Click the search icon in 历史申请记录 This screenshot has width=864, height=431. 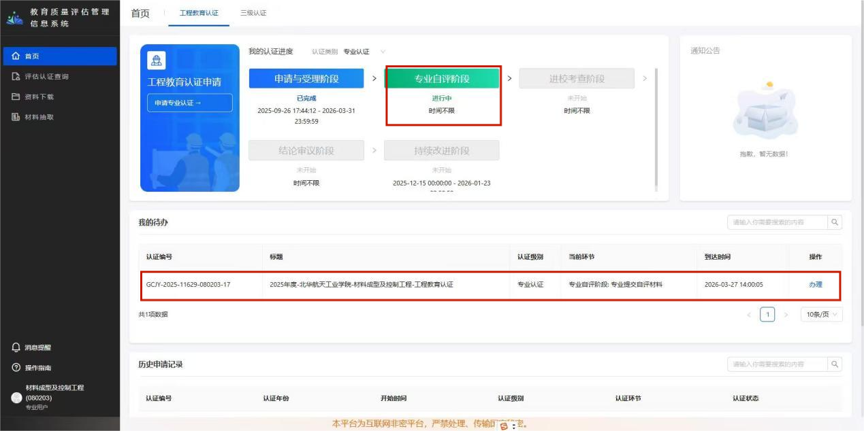(x=835, y=364)
